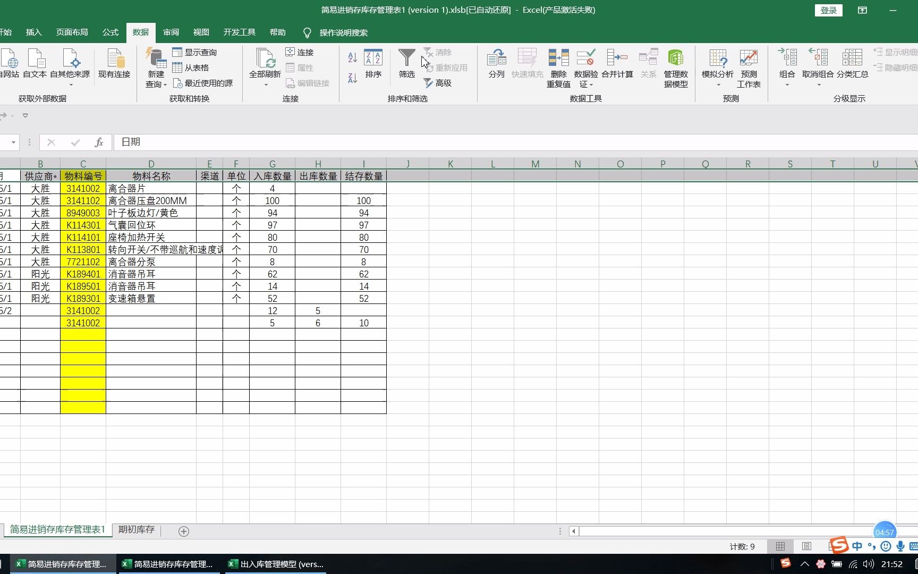The image size is (918, 574).
Task: Open the Quick Access Toolbar customize arrow
Action: click(x=25, y=115)
